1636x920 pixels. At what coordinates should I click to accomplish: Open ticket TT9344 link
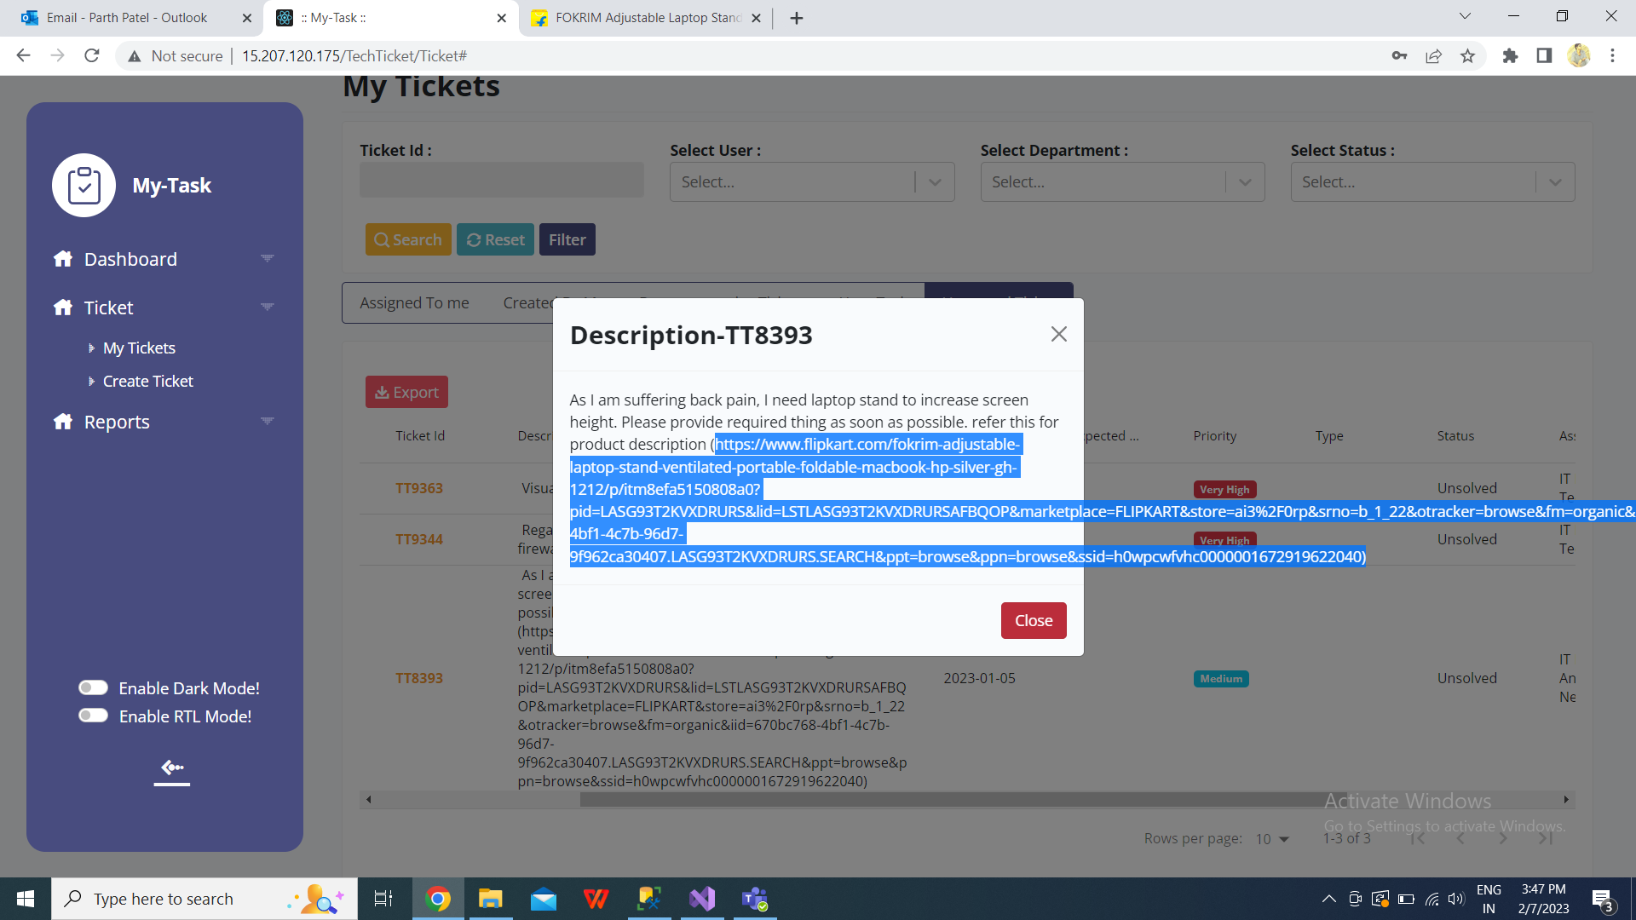[x=419, y=539]
